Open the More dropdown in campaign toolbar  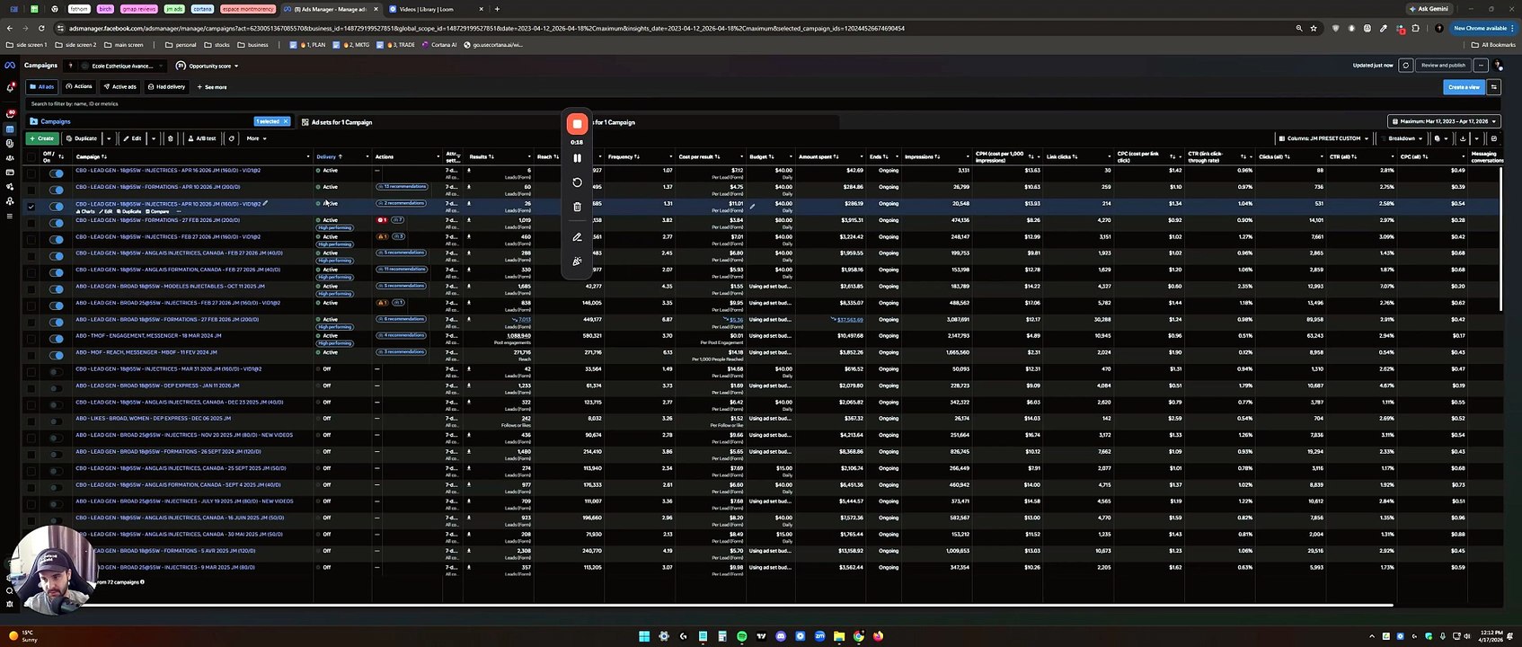pos(256,138)
